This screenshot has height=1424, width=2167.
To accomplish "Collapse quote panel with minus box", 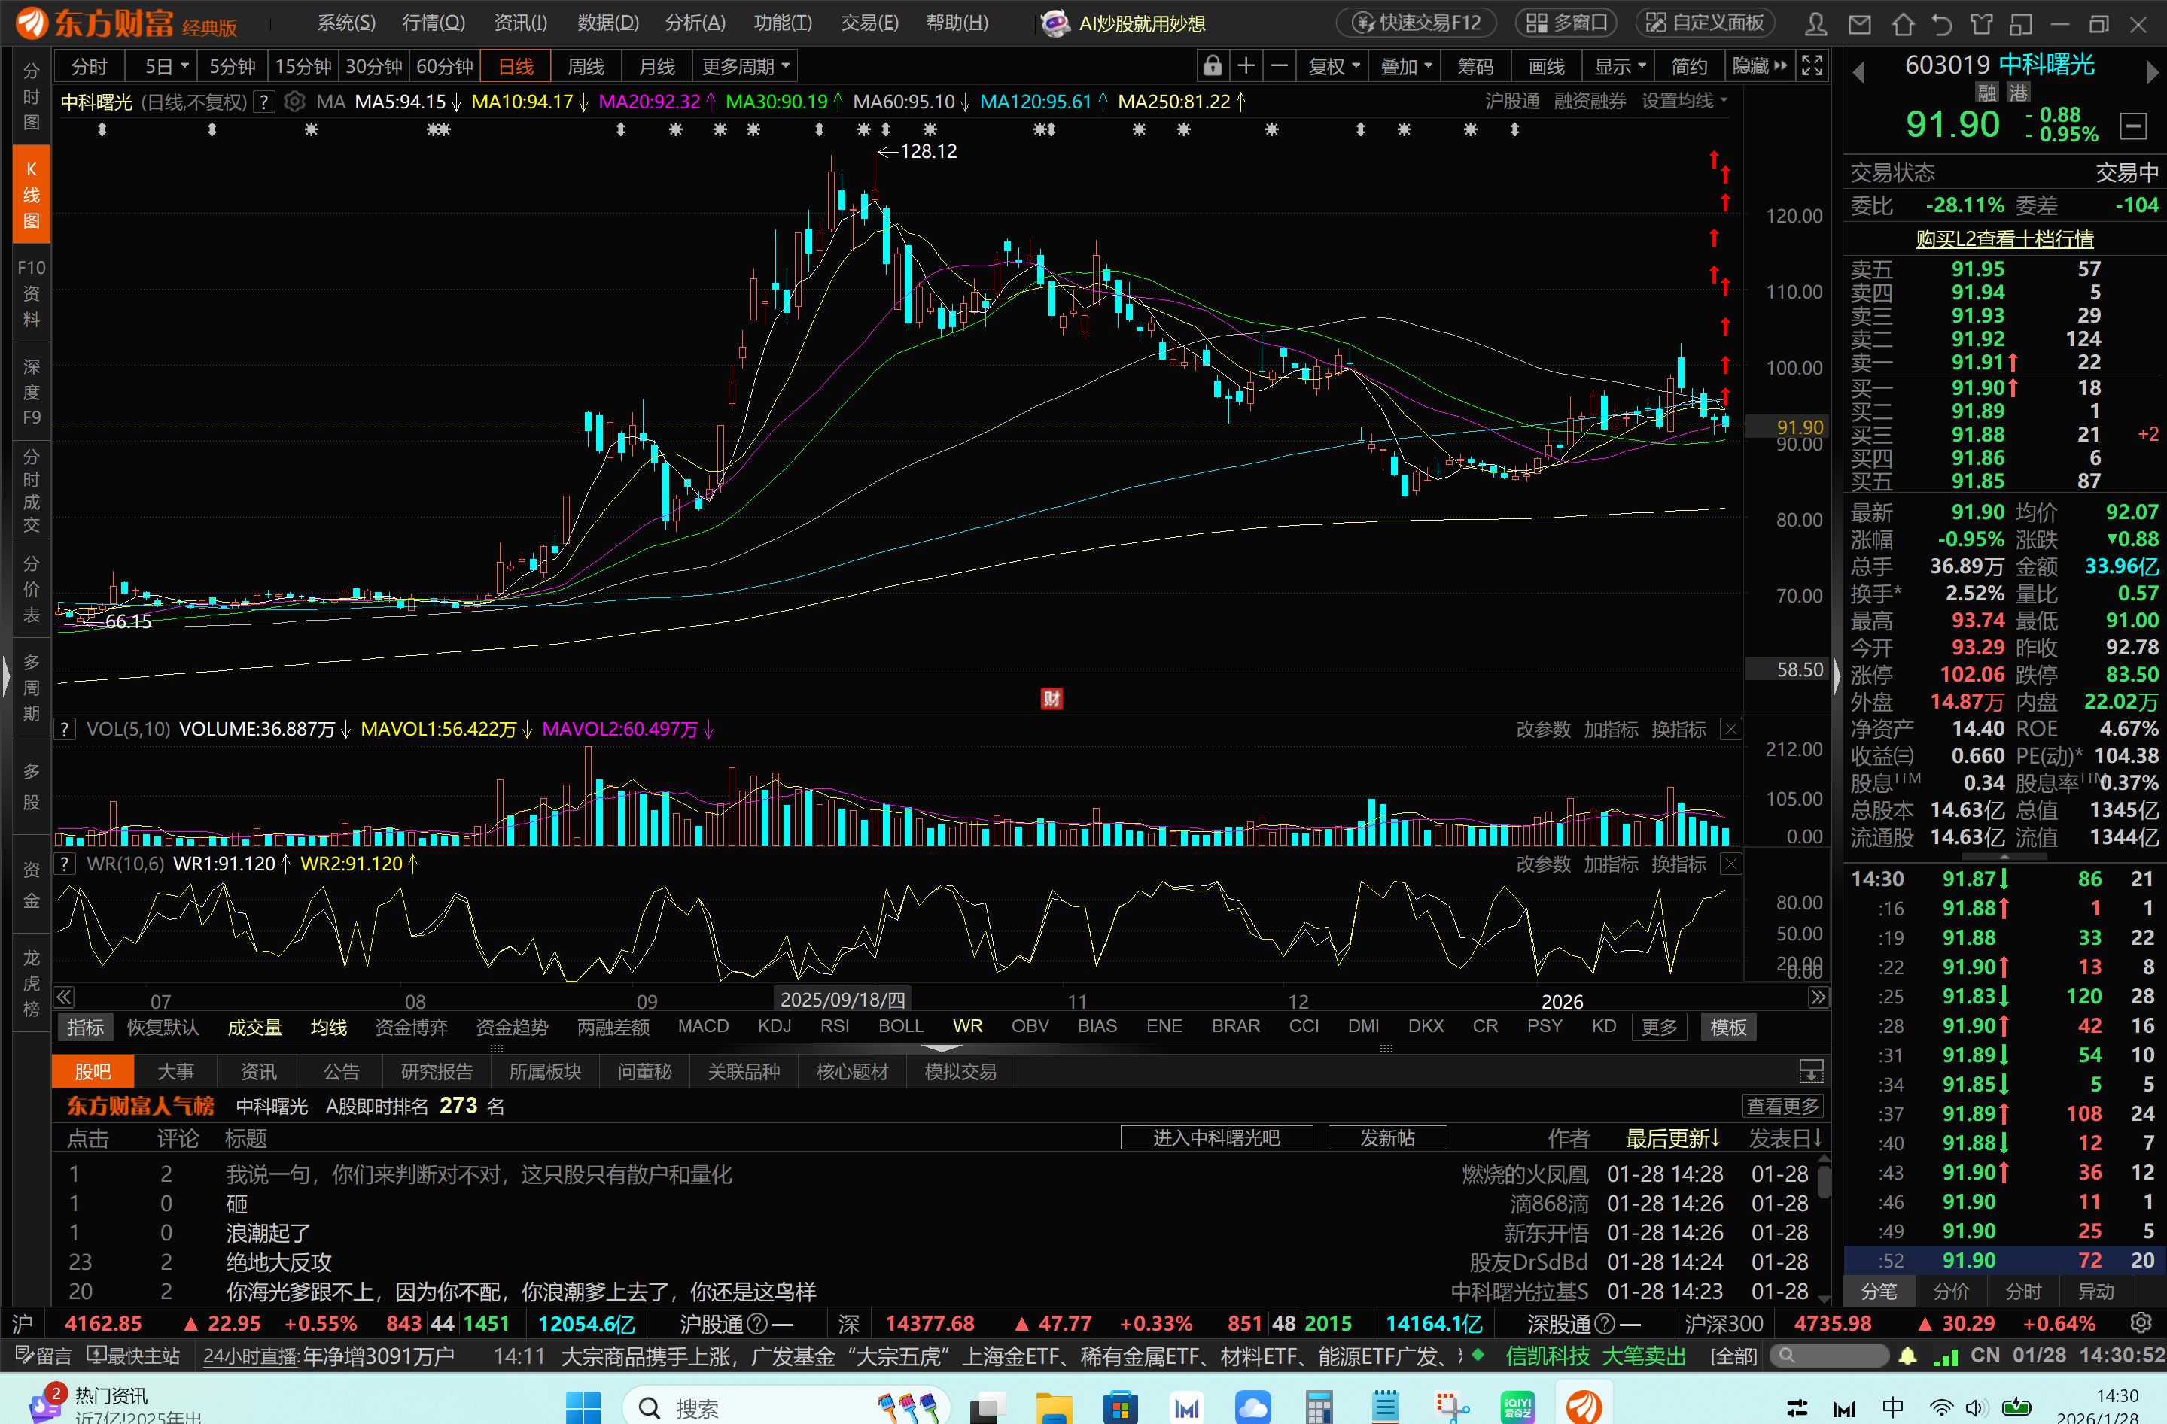I will (2133, 126).
